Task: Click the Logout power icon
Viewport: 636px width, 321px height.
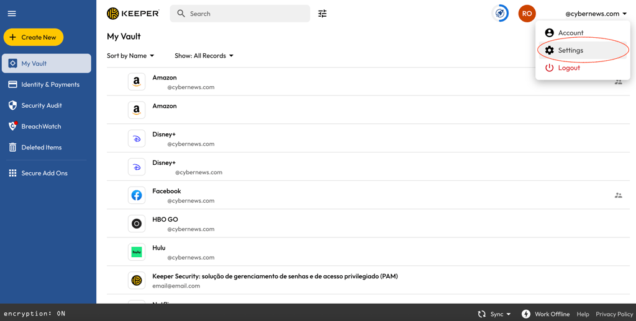Action: 549,68
